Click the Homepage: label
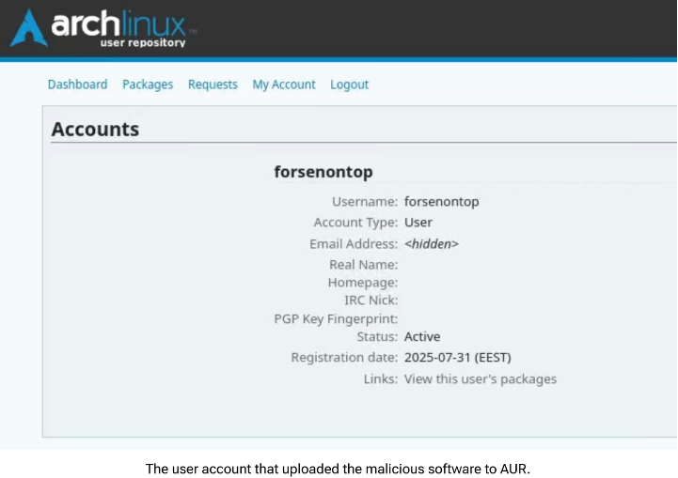This screenshot has width=678, height=478. [x=363, y=283]
